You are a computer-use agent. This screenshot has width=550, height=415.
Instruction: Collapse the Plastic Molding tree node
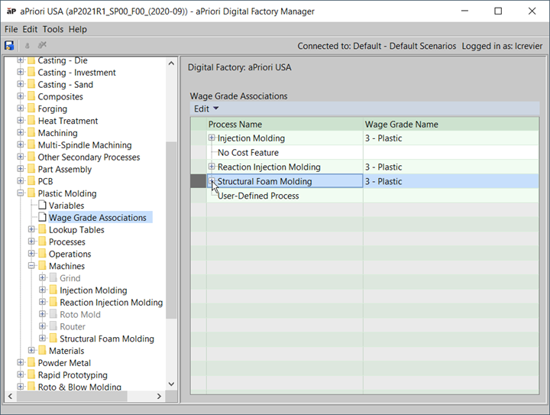[x=21, y=193]
